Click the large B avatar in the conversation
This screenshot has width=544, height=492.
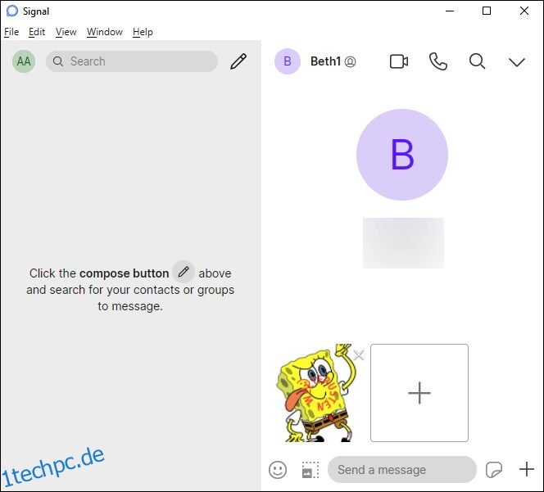pyautogui.click(x=402, y=155)
